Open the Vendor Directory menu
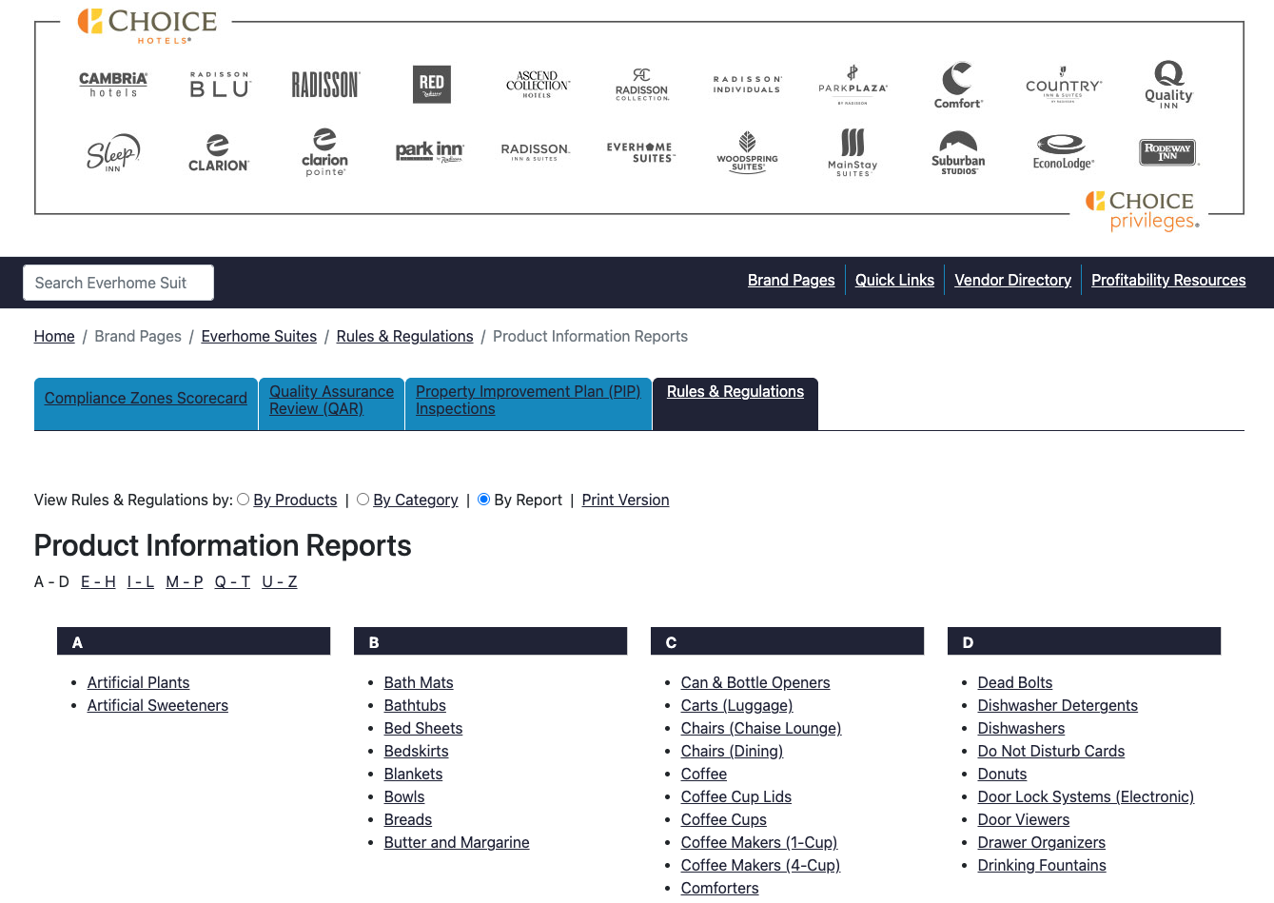The height and width of the screenshot is (903, 1274). point(1013,280)
